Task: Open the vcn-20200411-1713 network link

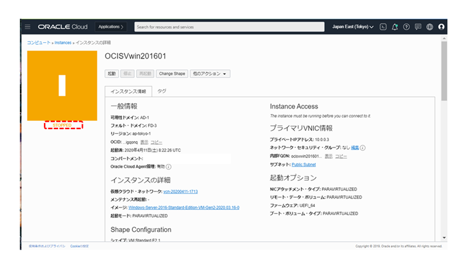Action: click(181, 191)
